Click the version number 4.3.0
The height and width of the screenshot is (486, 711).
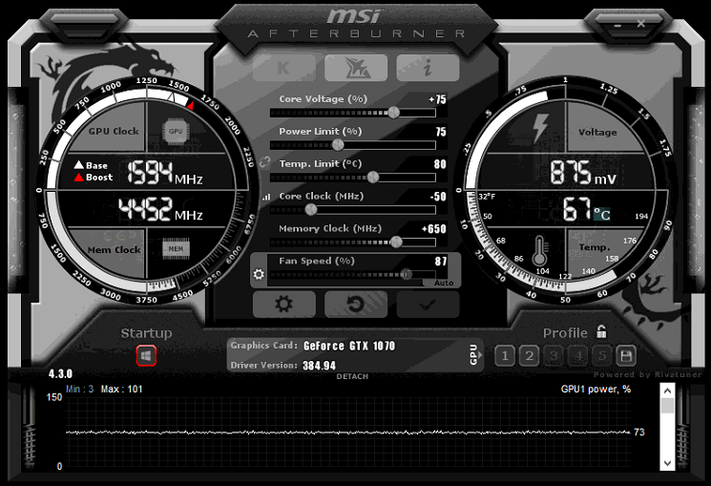point(60,374)
